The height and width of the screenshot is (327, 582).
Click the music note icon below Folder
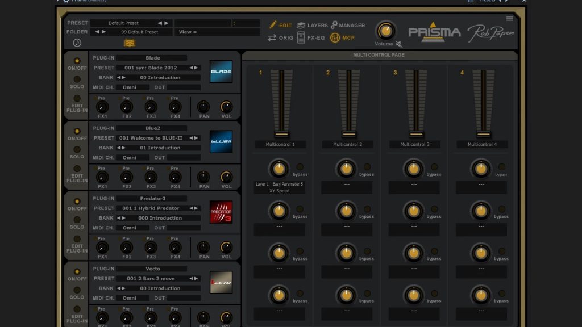point(77,43)
